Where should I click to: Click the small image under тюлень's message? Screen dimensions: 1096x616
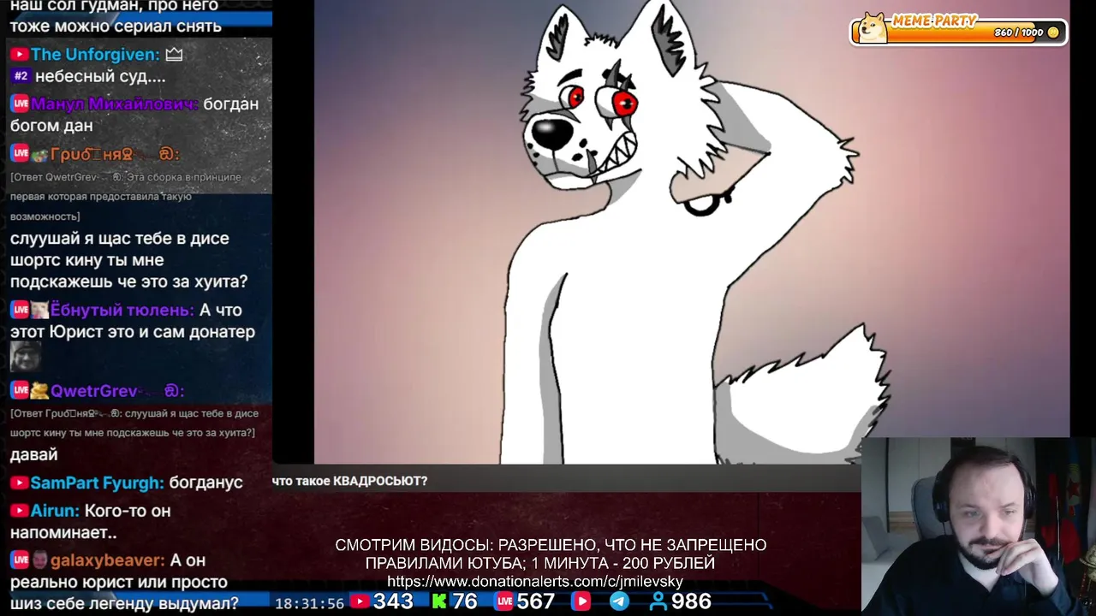tap(26, 357)
